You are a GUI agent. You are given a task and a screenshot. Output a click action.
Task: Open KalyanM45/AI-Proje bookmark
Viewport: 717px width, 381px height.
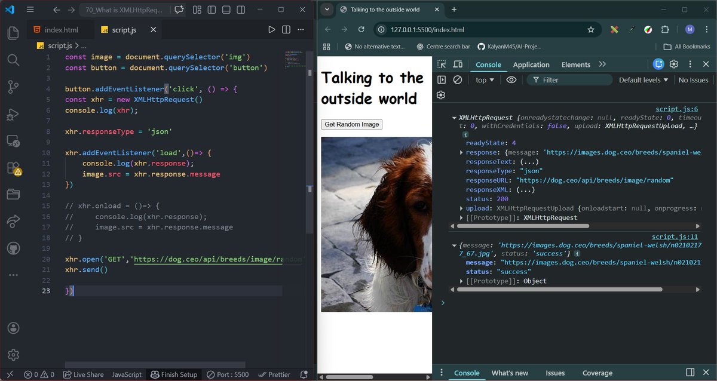(x=511, y=47)
